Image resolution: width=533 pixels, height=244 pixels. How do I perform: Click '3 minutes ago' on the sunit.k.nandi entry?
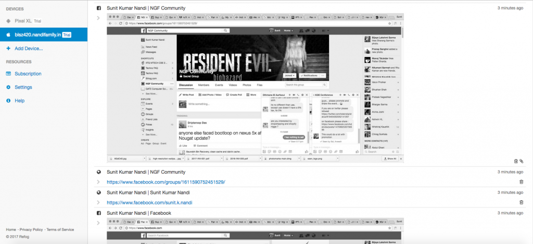510,192
